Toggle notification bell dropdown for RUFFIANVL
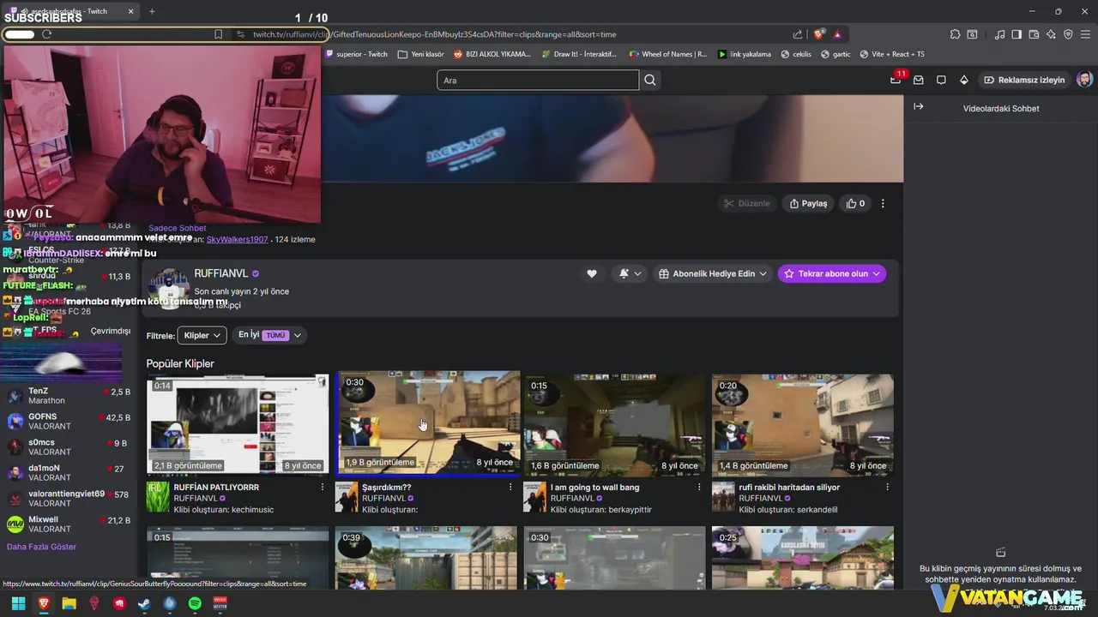The width and height of the screenshot is (1098, 617). tap(630, 273)
